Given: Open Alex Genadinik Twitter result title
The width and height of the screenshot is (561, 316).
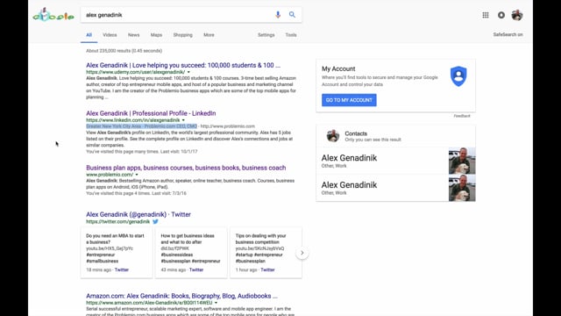Looking at the screenshot, I should point(138,214).
